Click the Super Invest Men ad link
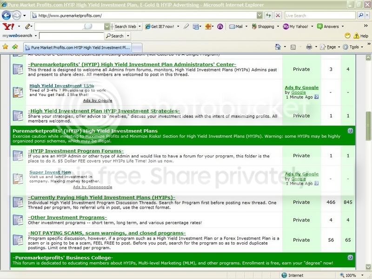 [x=50, y=172]
